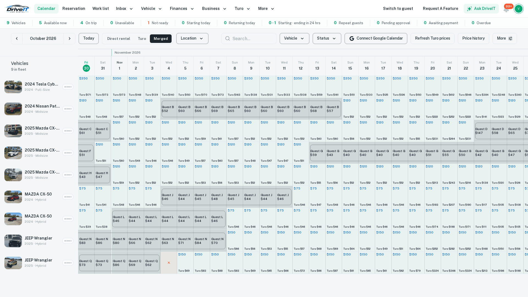Open the Vehicle nav menu
Image resolution: width=528 pixels, height=297 pixels.
152,9
